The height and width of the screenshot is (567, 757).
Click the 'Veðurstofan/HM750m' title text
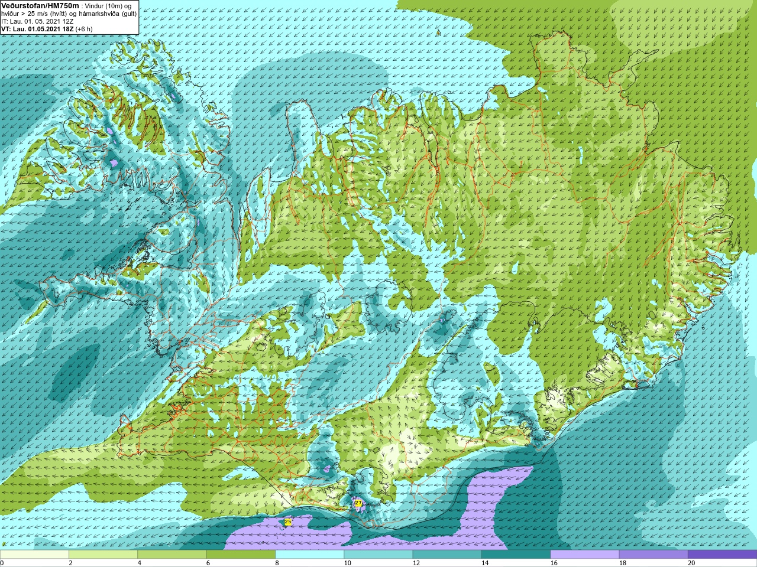pyautogui.click(x=40, y=5)
